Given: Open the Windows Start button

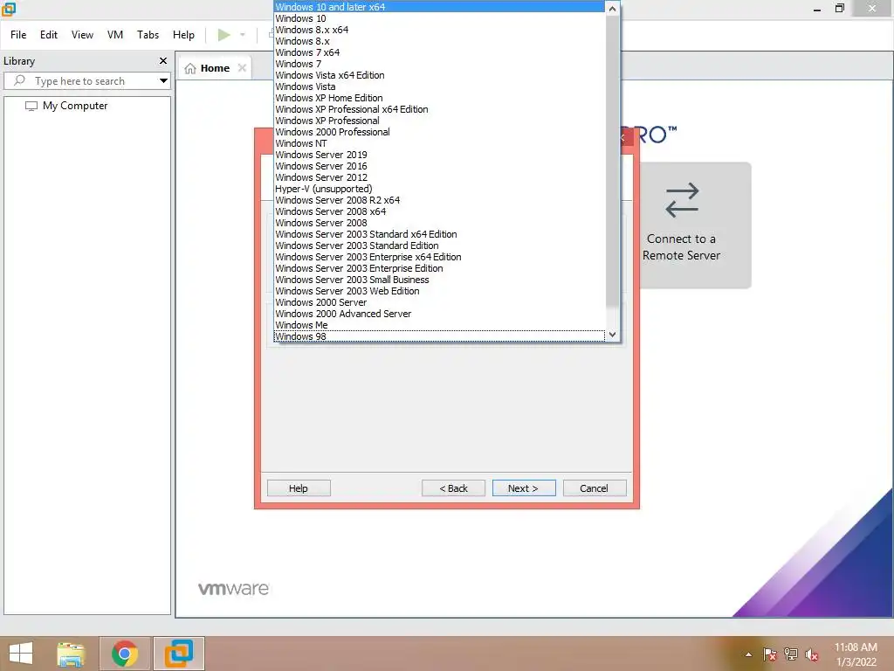Looking at the screenshot, I should pos(21,654).
